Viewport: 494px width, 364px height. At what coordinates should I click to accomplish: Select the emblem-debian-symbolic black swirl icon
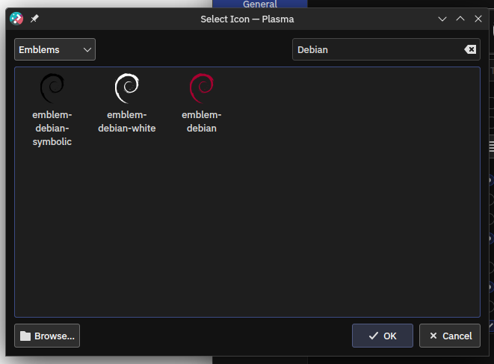52,88
